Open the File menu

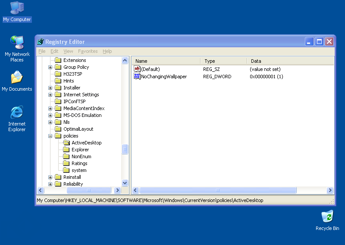click(42, 51)
